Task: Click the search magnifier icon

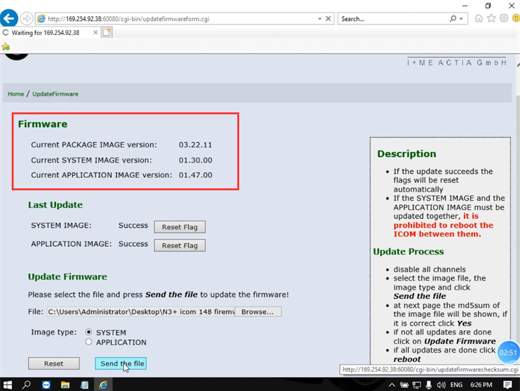Action: point(452,19)
